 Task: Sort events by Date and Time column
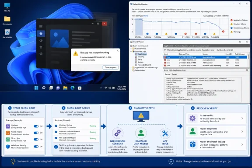184,54
